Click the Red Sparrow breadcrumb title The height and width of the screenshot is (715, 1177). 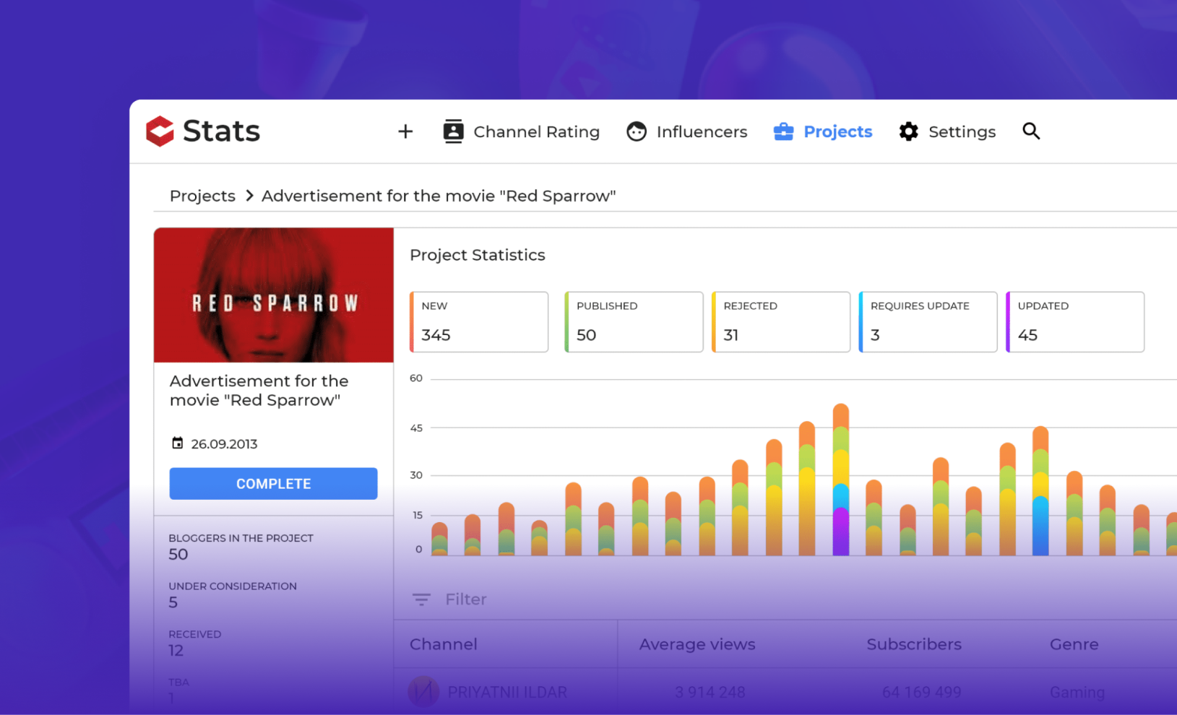(439, 196)
